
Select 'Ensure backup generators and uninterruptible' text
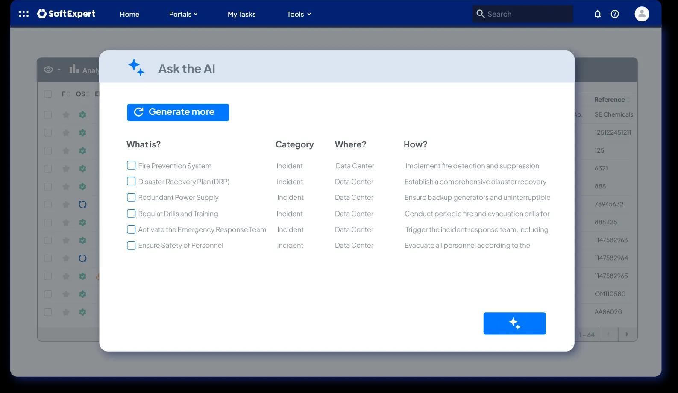pos(477,197)
